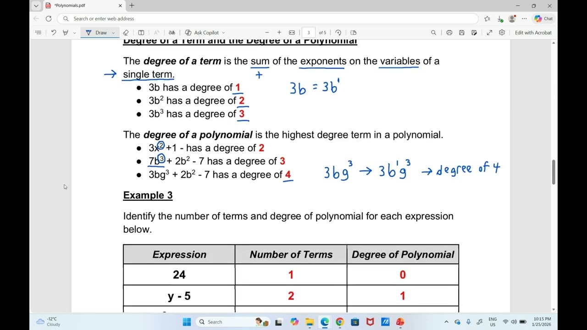Select the Highlight tool
This screenshot has height=330, width=587.
(x=66, y=33)
